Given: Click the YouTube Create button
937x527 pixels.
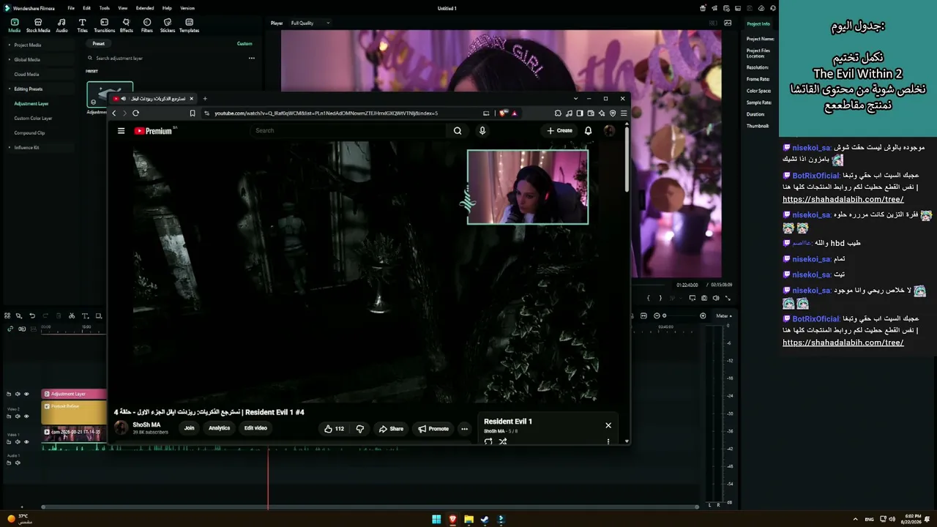Looking at the screenshot, I should click(x=559, y=131).
